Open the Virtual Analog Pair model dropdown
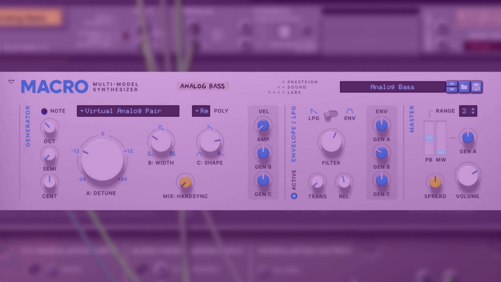 click(128, 111)
